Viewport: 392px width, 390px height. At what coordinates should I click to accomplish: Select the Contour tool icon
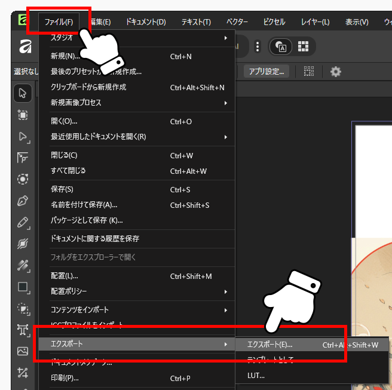click(23, 179)
